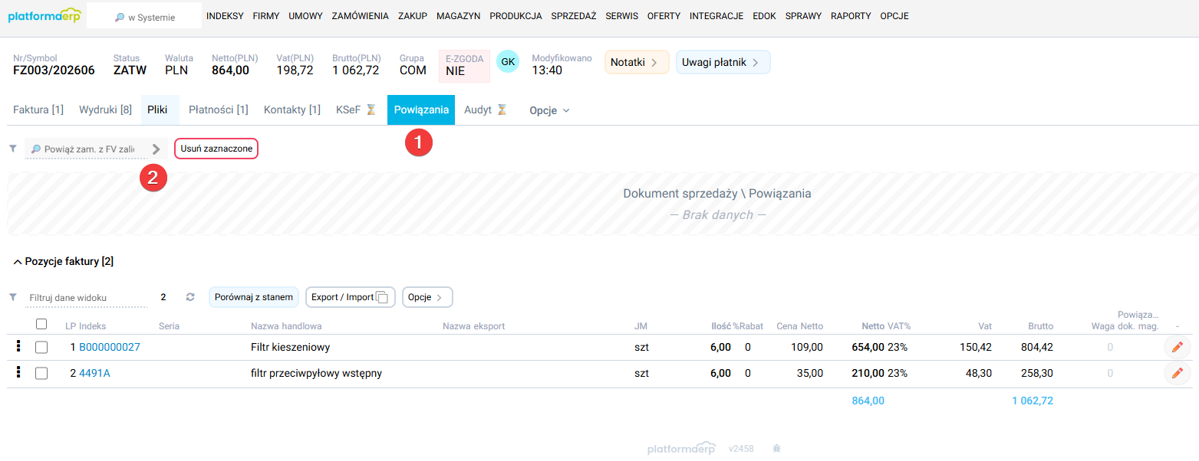The image size is (1199, 461).
Task: Edit row 4491A with pencil icon
Action: (x=1178, y=374)
